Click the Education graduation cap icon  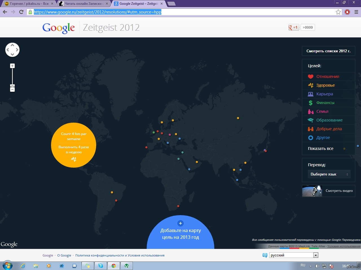(x=311, y=120)
